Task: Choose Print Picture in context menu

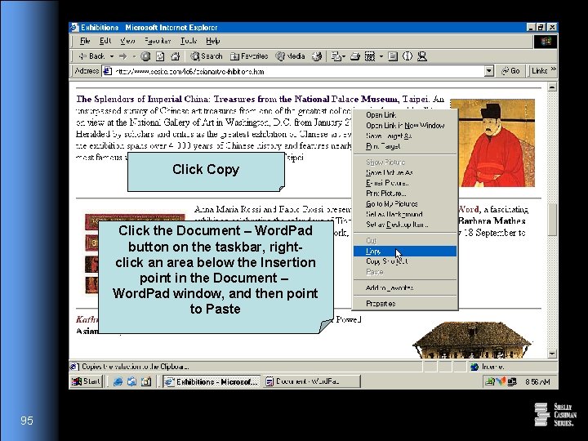Action: pos(405,194)
